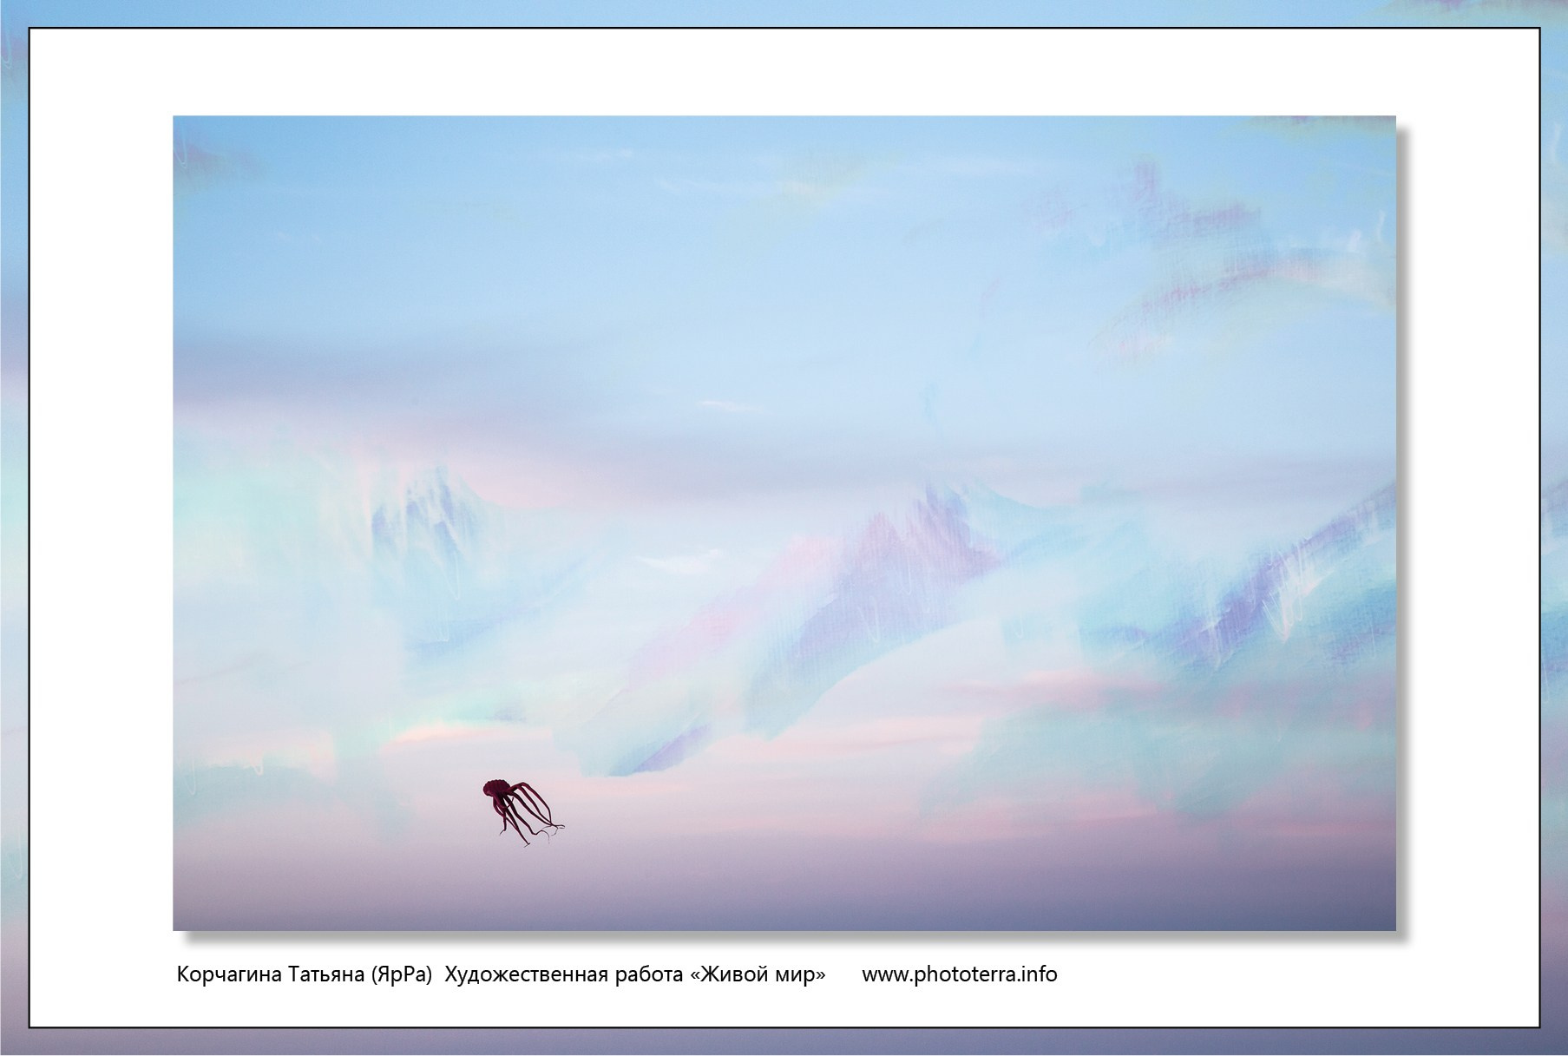Click the www.phototerra.info link

(x=959, y=974)
